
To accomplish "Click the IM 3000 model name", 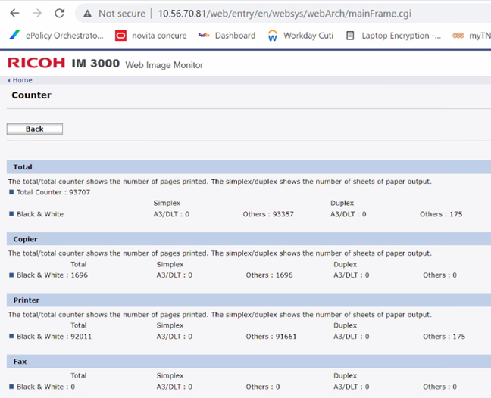I will coord(95,63).
